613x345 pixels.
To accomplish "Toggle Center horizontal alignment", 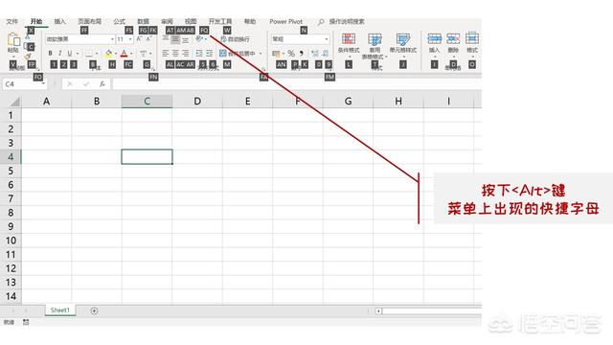I will [175, 54].
